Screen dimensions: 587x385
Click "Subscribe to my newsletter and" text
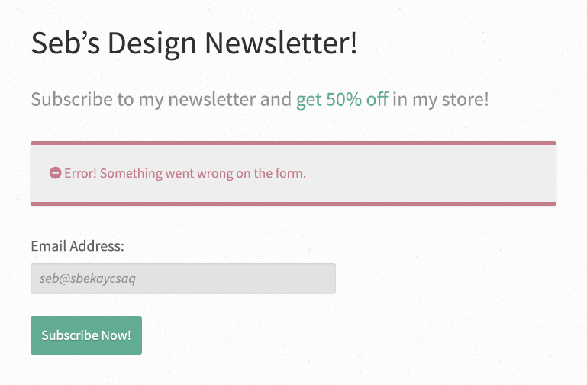point(161,99)
